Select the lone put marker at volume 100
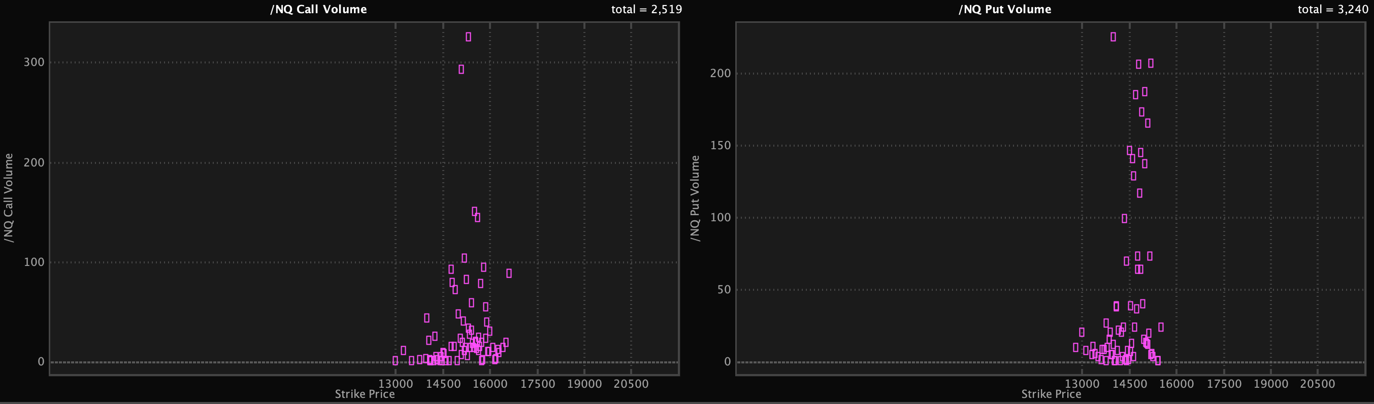The width and height of the screenshot is (1374, 404). tap(1124, 219)
